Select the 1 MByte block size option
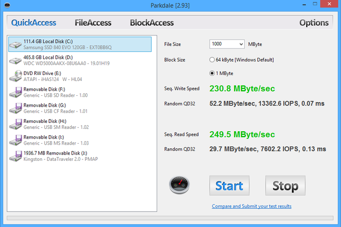The image size is (341, 227). [x=213, y=74]
